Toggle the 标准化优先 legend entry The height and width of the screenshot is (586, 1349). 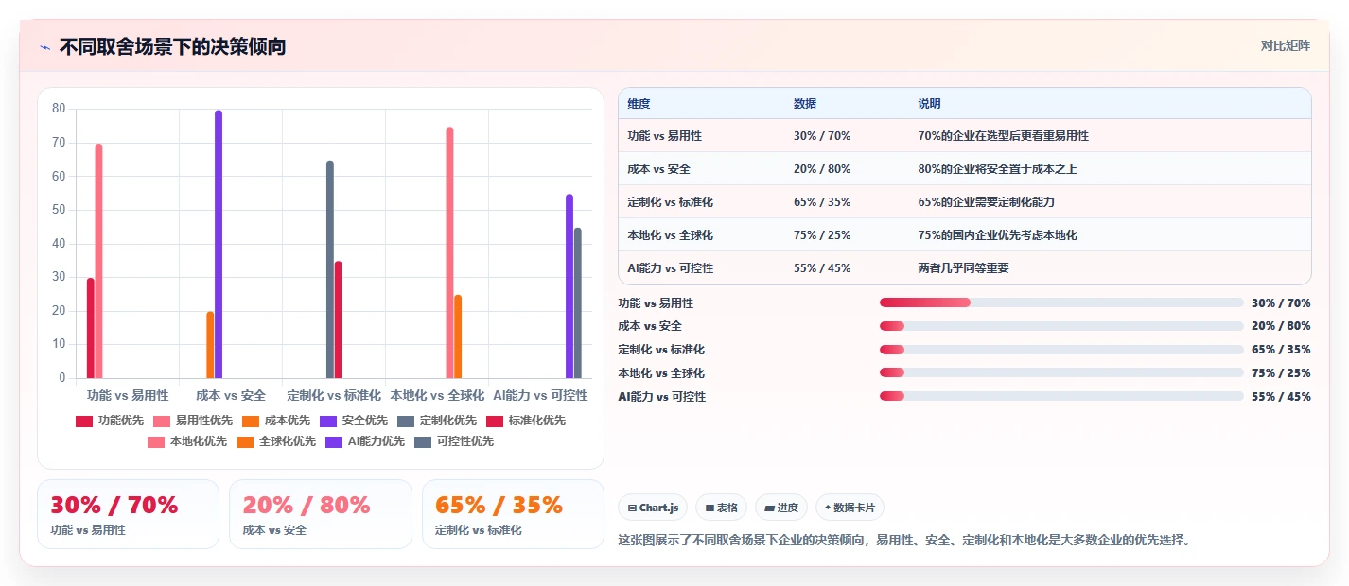526,421
